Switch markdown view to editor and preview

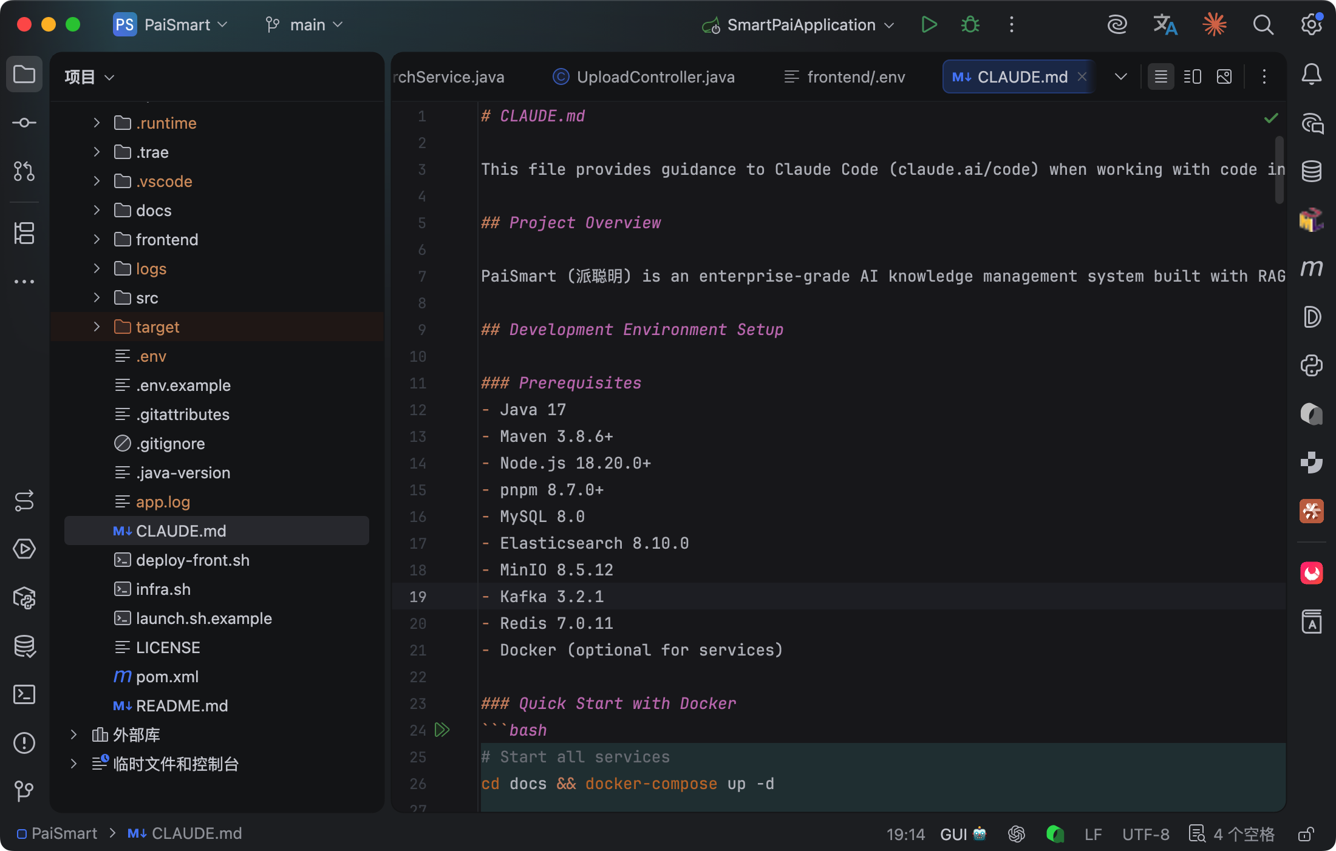click(1192, 77)
